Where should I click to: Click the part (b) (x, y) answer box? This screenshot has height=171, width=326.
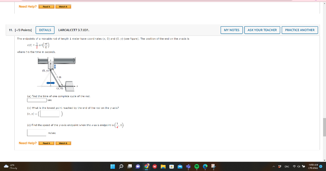tap(50, 114)
